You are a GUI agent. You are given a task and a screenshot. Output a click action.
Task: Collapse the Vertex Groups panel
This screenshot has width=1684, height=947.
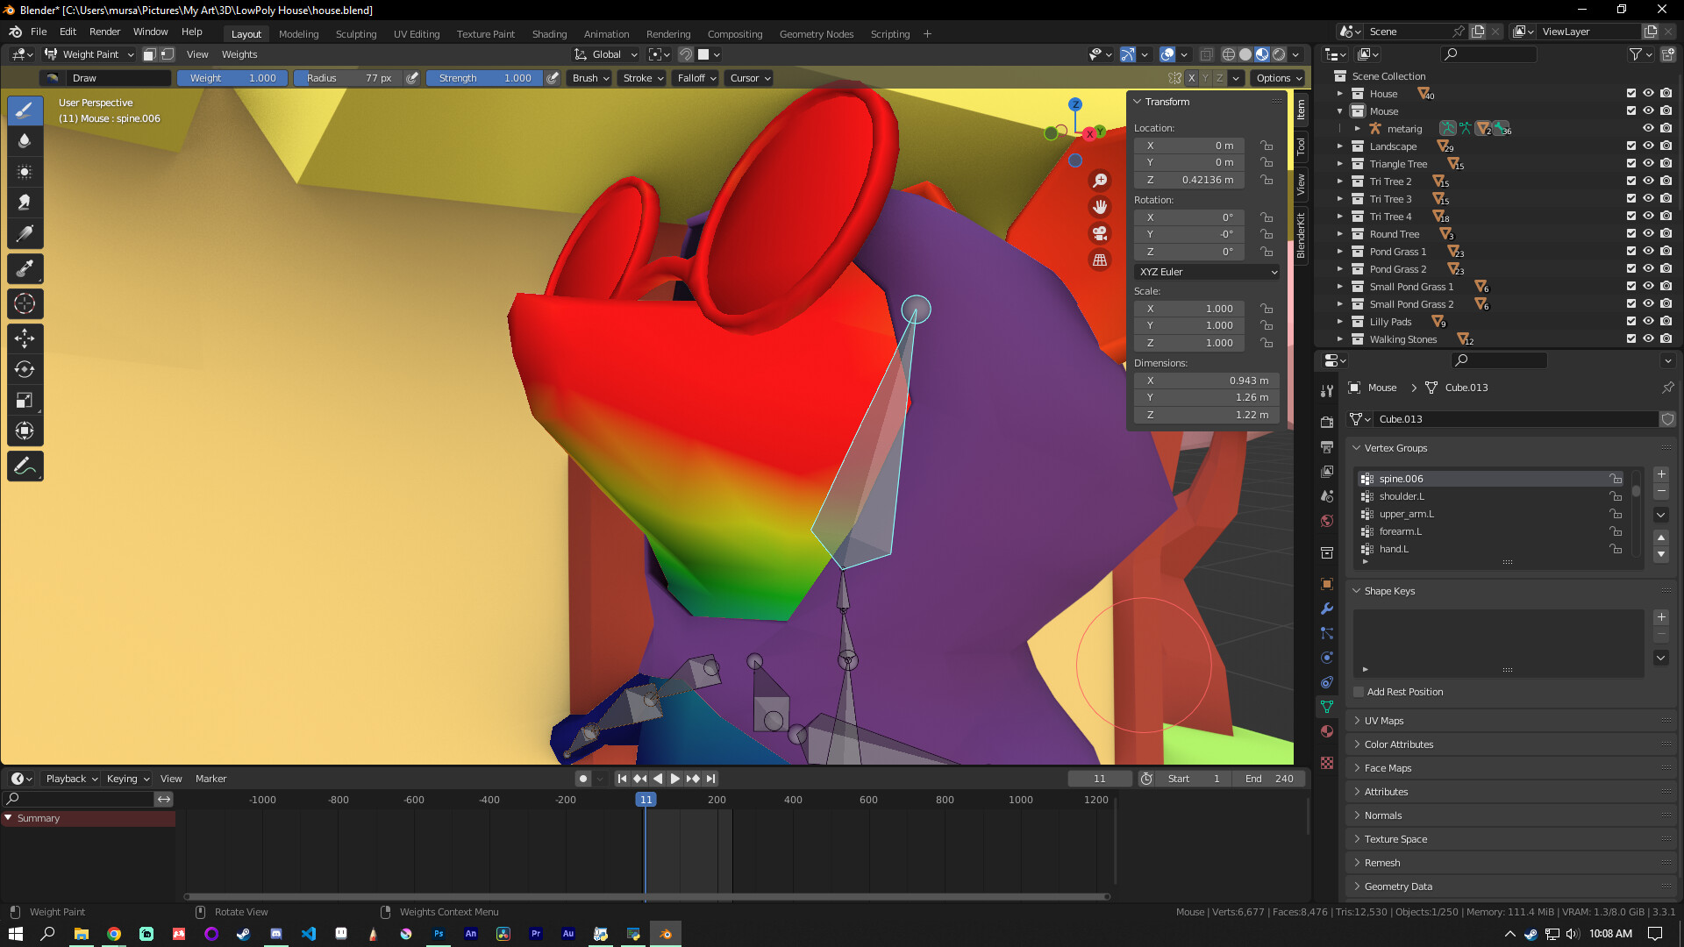click(1358, 448)
